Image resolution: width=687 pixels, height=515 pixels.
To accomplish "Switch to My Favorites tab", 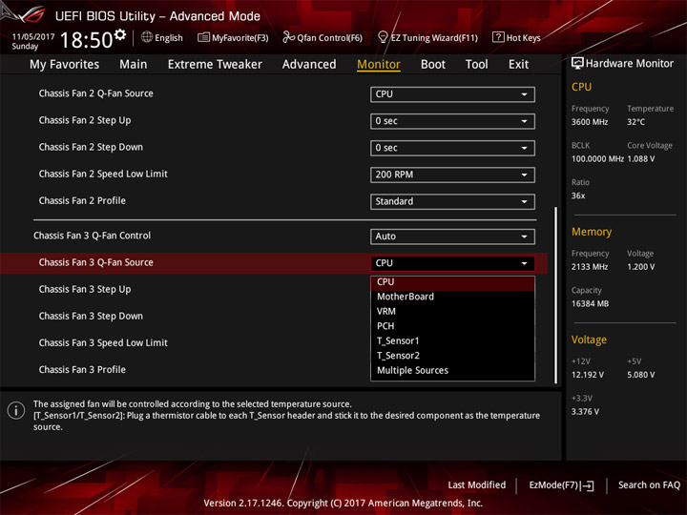I will tap(65, 65).
